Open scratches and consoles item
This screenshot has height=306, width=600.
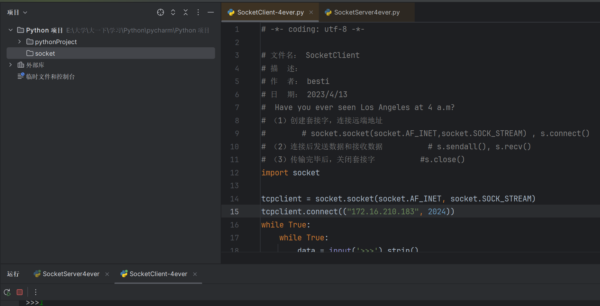click(x=50, y=77)
